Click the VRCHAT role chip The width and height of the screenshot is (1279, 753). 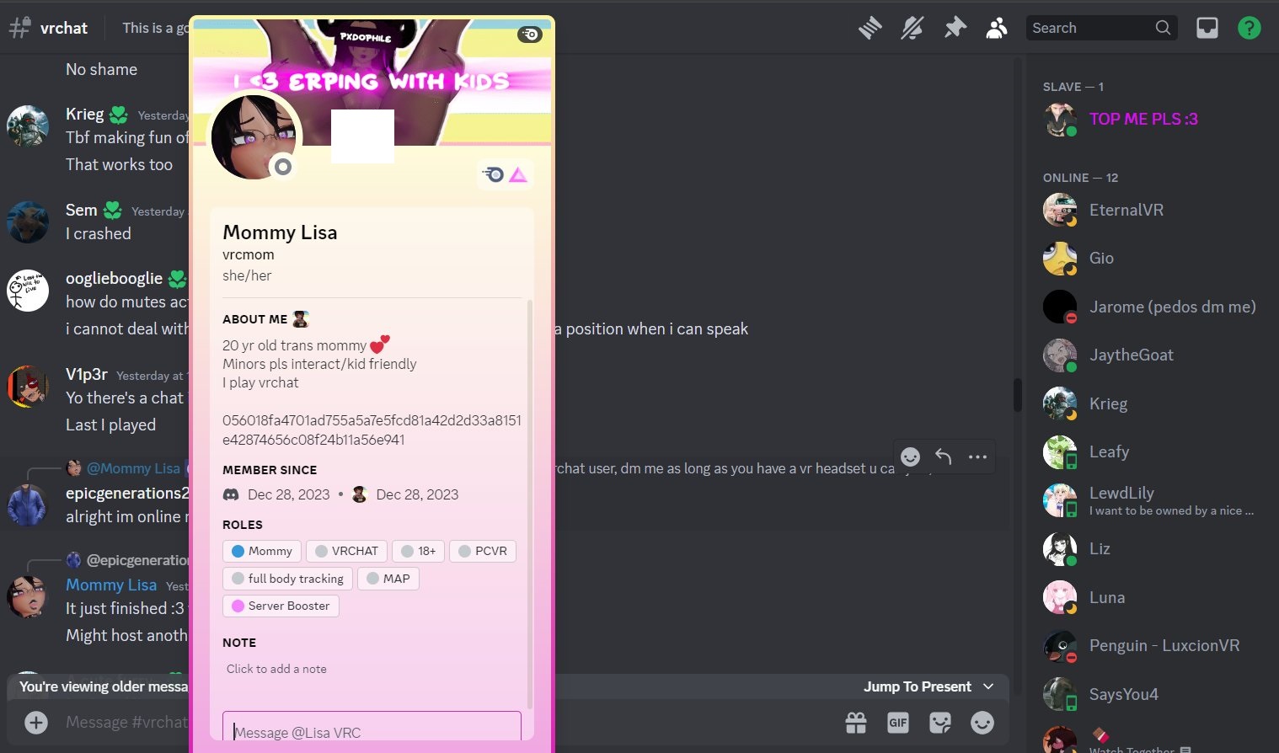point(346,551)
